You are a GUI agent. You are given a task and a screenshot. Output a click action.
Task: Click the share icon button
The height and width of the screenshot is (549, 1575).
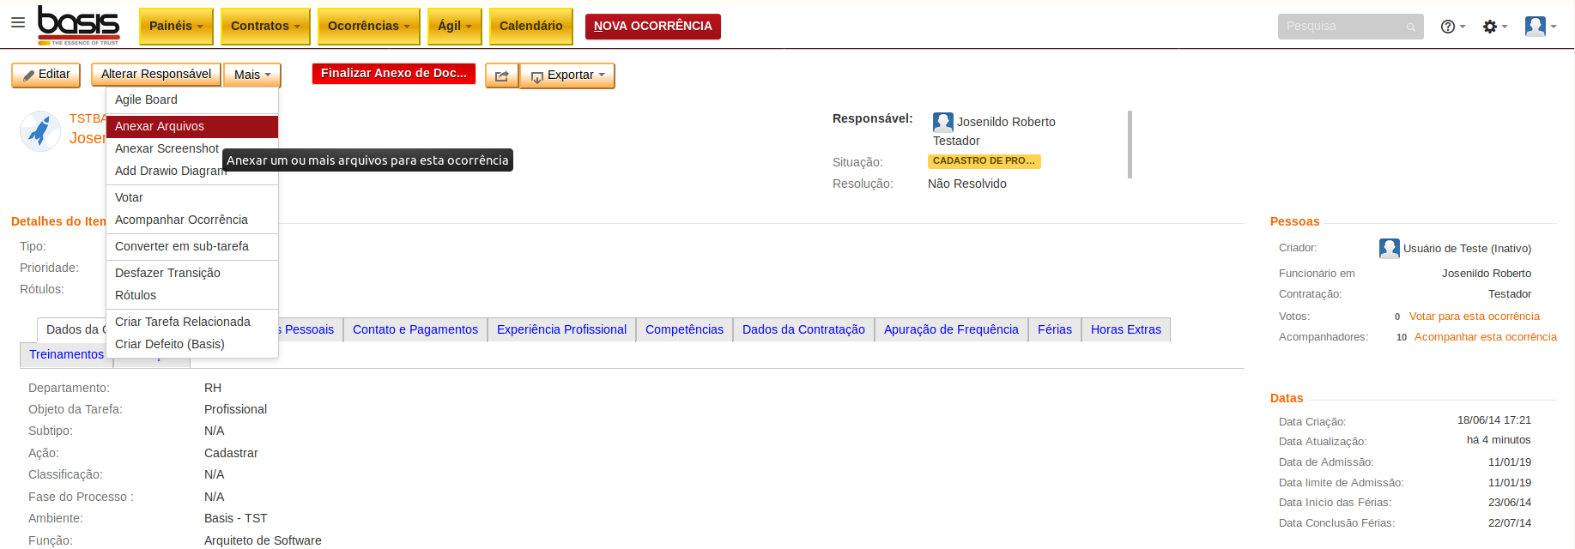501,75
